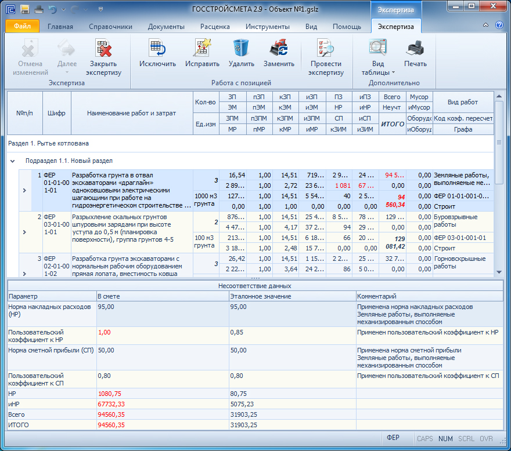Click the В смете column header
Screen dimensions: 511x451
pyautogui.click(x=163, y=296)
